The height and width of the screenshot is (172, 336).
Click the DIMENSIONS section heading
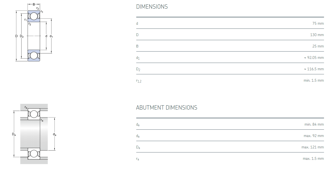coord(152,7)
